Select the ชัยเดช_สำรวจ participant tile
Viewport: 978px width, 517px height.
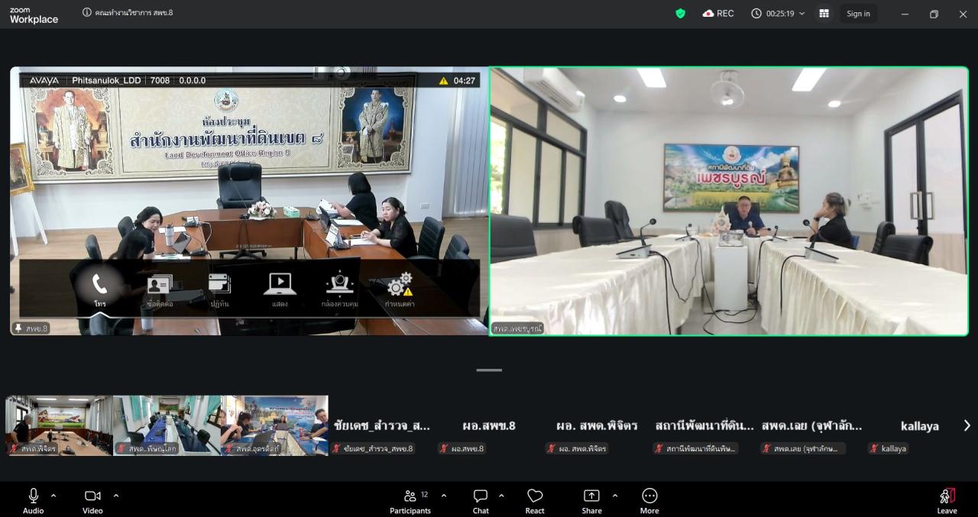click(382, 425)
